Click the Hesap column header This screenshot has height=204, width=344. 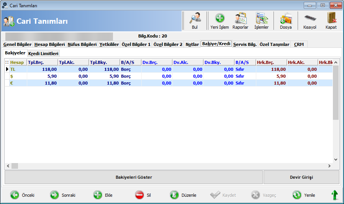point(18,62)
